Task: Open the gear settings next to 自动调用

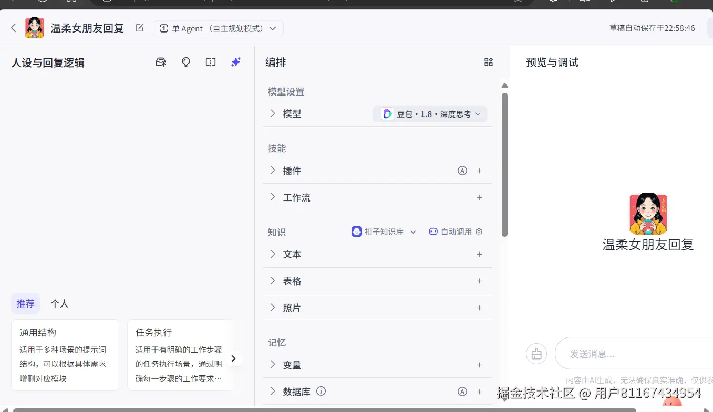Action: click(479, 231)
